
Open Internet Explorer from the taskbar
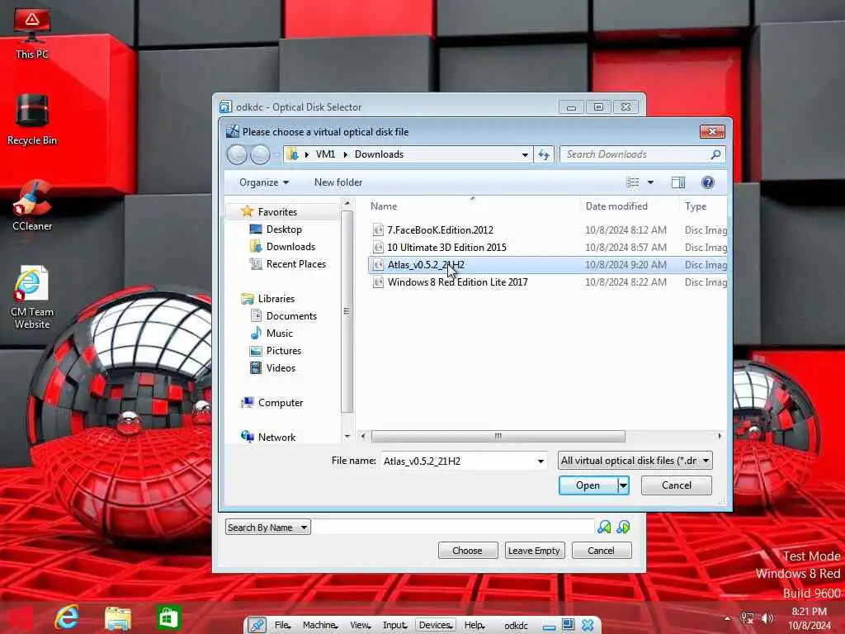67,617
